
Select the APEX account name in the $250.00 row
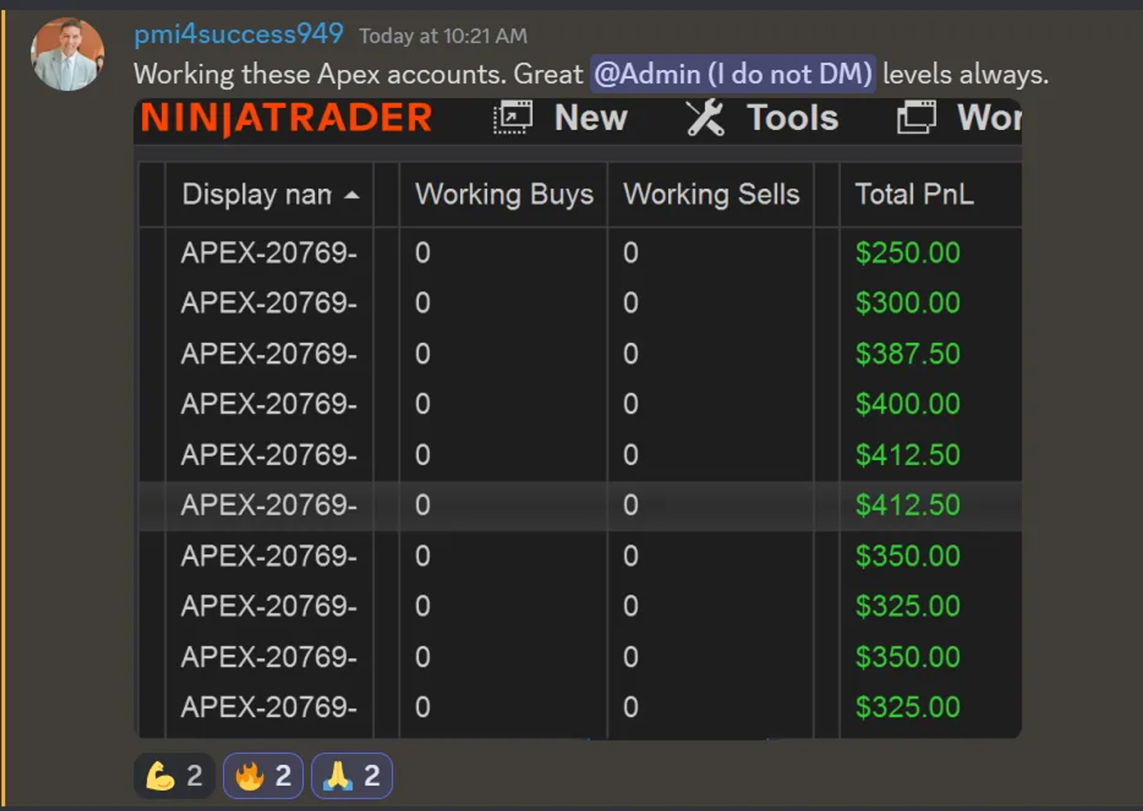(269, 252)
